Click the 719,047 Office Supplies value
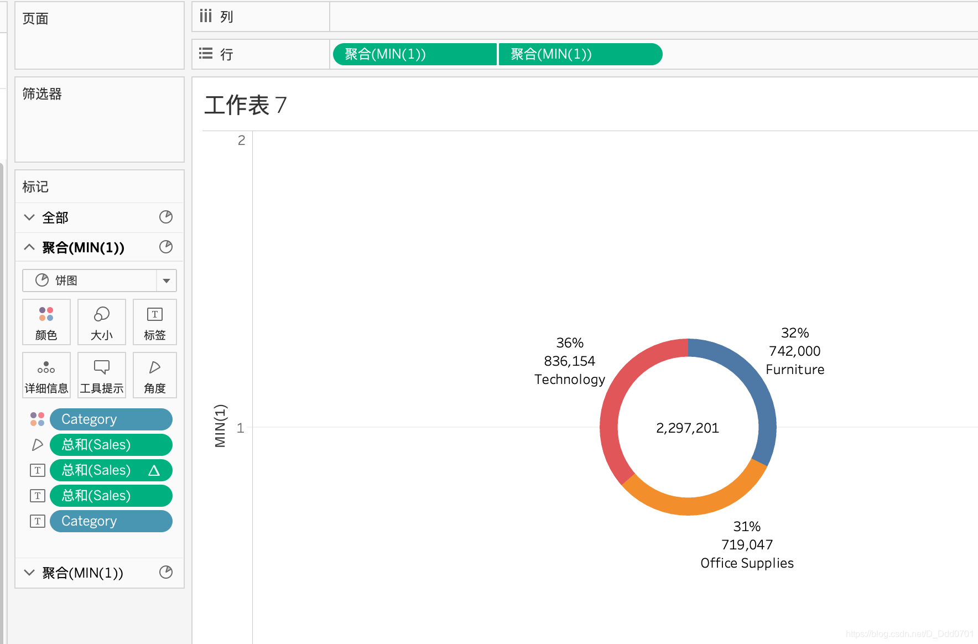This screenshot has height=644, width=978. pyautogui.click(x=747, y=545)
